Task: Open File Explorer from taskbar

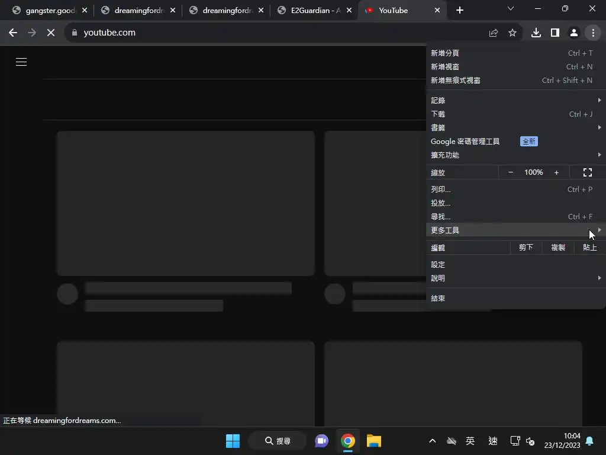Action: click(374, 441)
